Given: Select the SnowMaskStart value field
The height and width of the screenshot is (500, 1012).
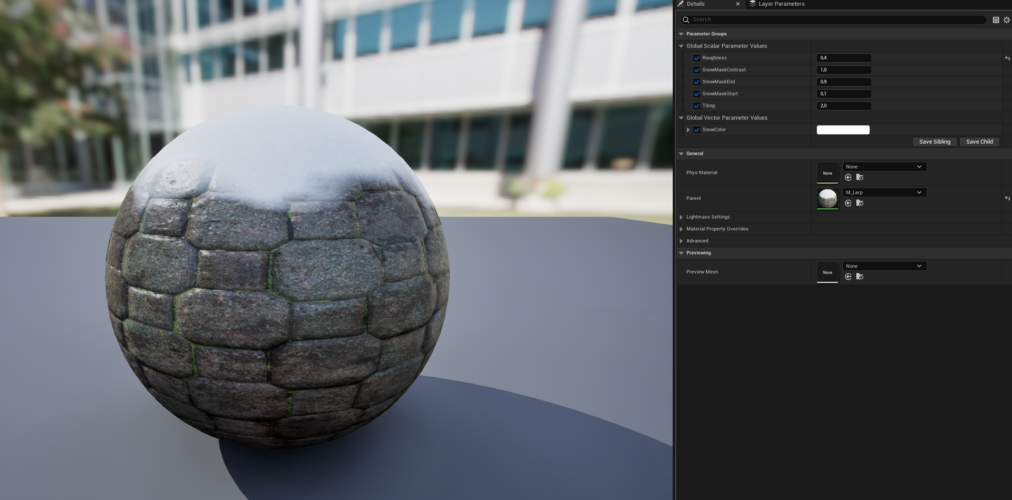Looking at the screenshot, I should click(844, 94).
